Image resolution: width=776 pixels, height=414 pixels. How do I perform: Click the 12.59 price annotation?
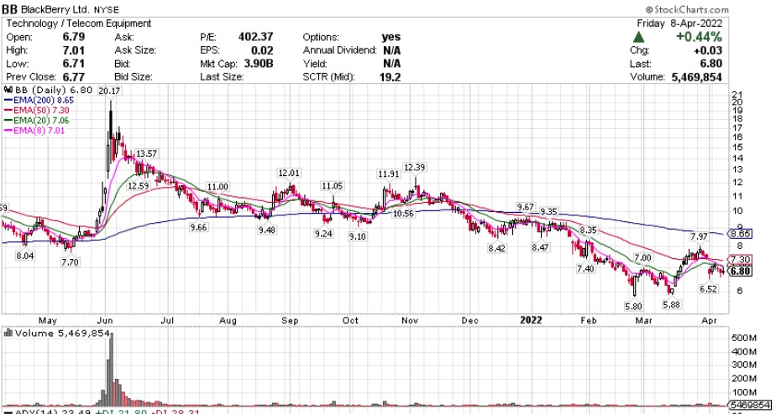point(138,186)
